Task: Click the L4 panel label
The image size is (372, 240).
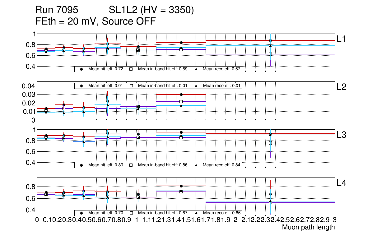Action: 342,183
